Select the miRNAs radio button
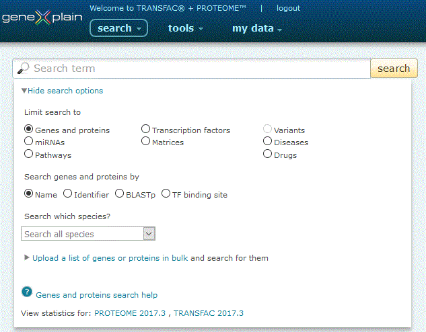 28,141
